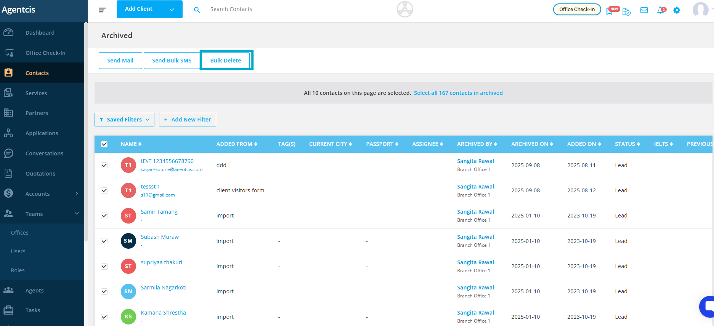Open the settings gear icon
The height and width of the screenshot is (326, 714).
coord(677,10)
